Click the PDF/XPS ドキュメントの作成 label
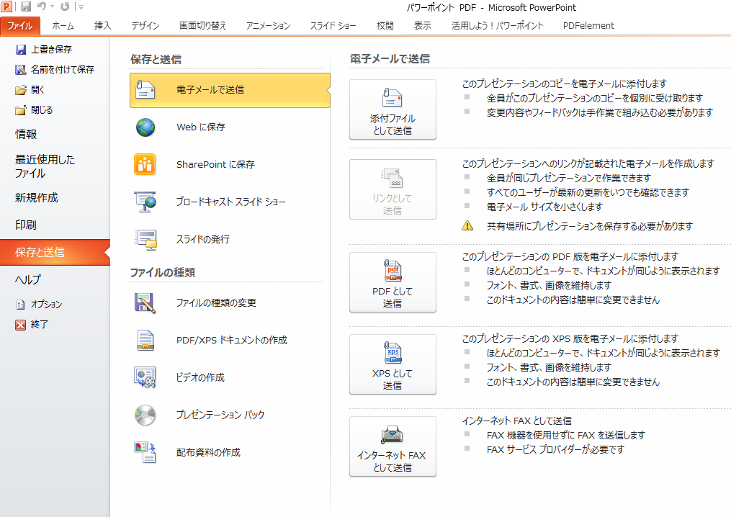The image size is (731, 517). pyautogui.click(x=232, y=340)
